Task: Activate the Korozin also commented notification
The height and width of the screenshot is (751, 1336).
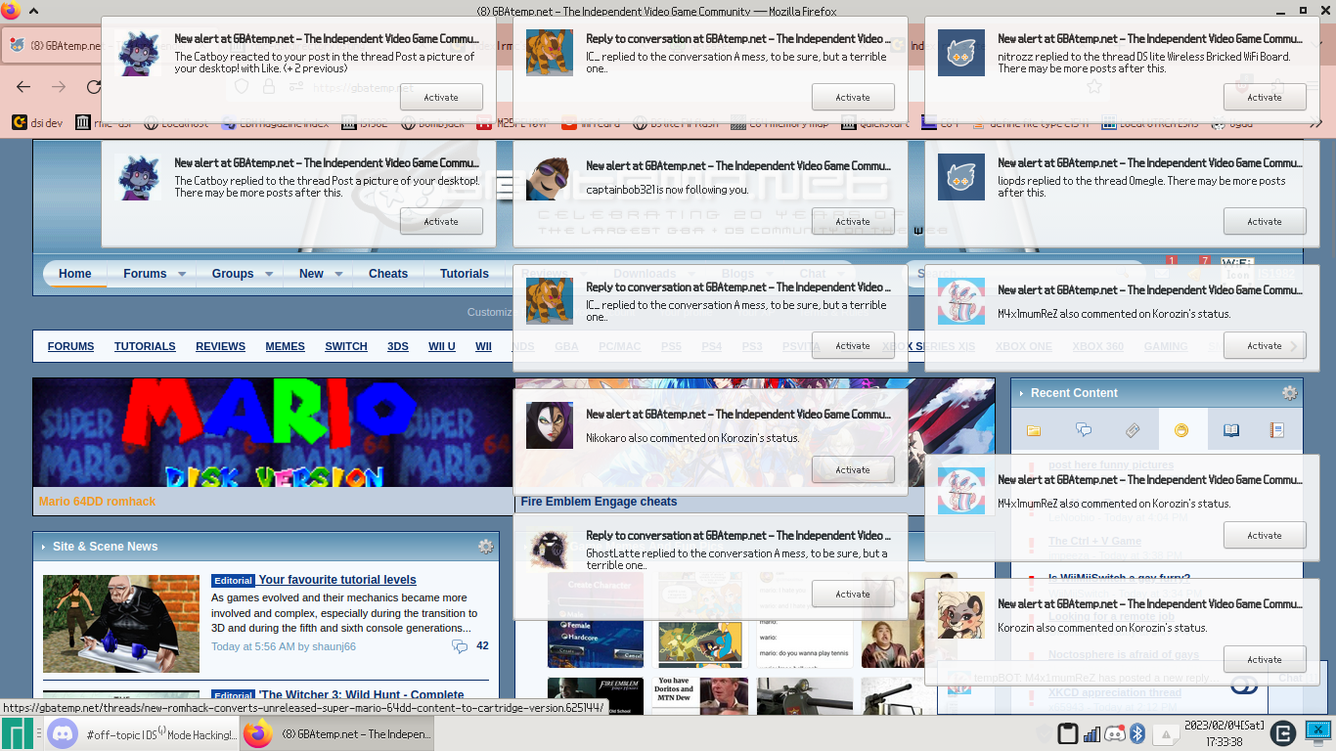Action: [x=1265, y=659]
